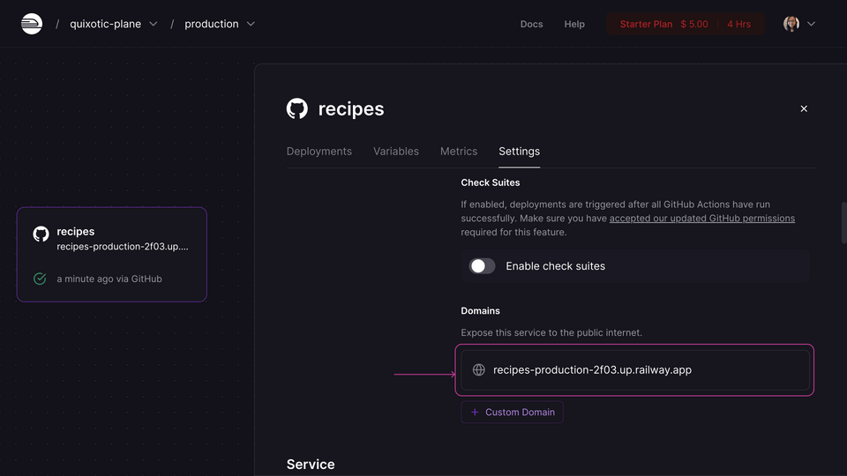The width and height of the screenshot is (847, 476).
Task: Click the Check Suites heading
Action: pyautogui.click(x=491, y=183)
